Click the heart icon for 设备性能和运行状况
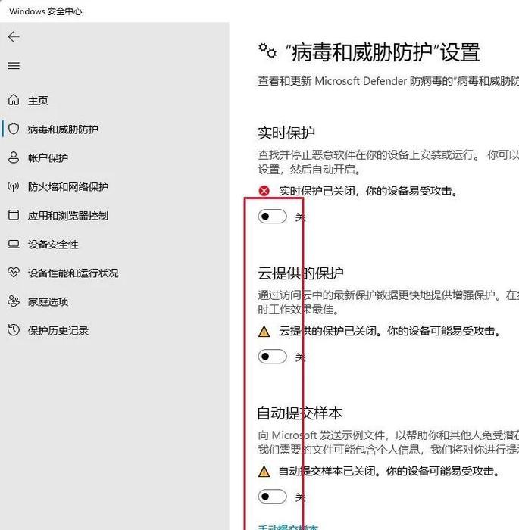Image resolution: width=519 pixels, height=530 pixels. coord(14,273)
